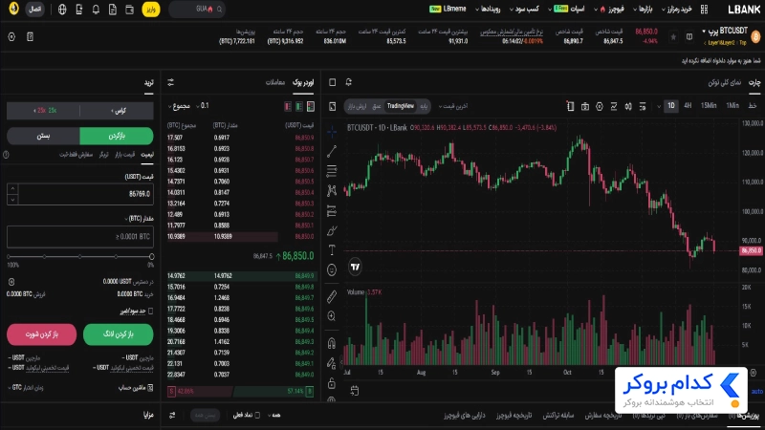Open the Markets (بازارها) menu
765x430 pixels.
tap(643, 10)
